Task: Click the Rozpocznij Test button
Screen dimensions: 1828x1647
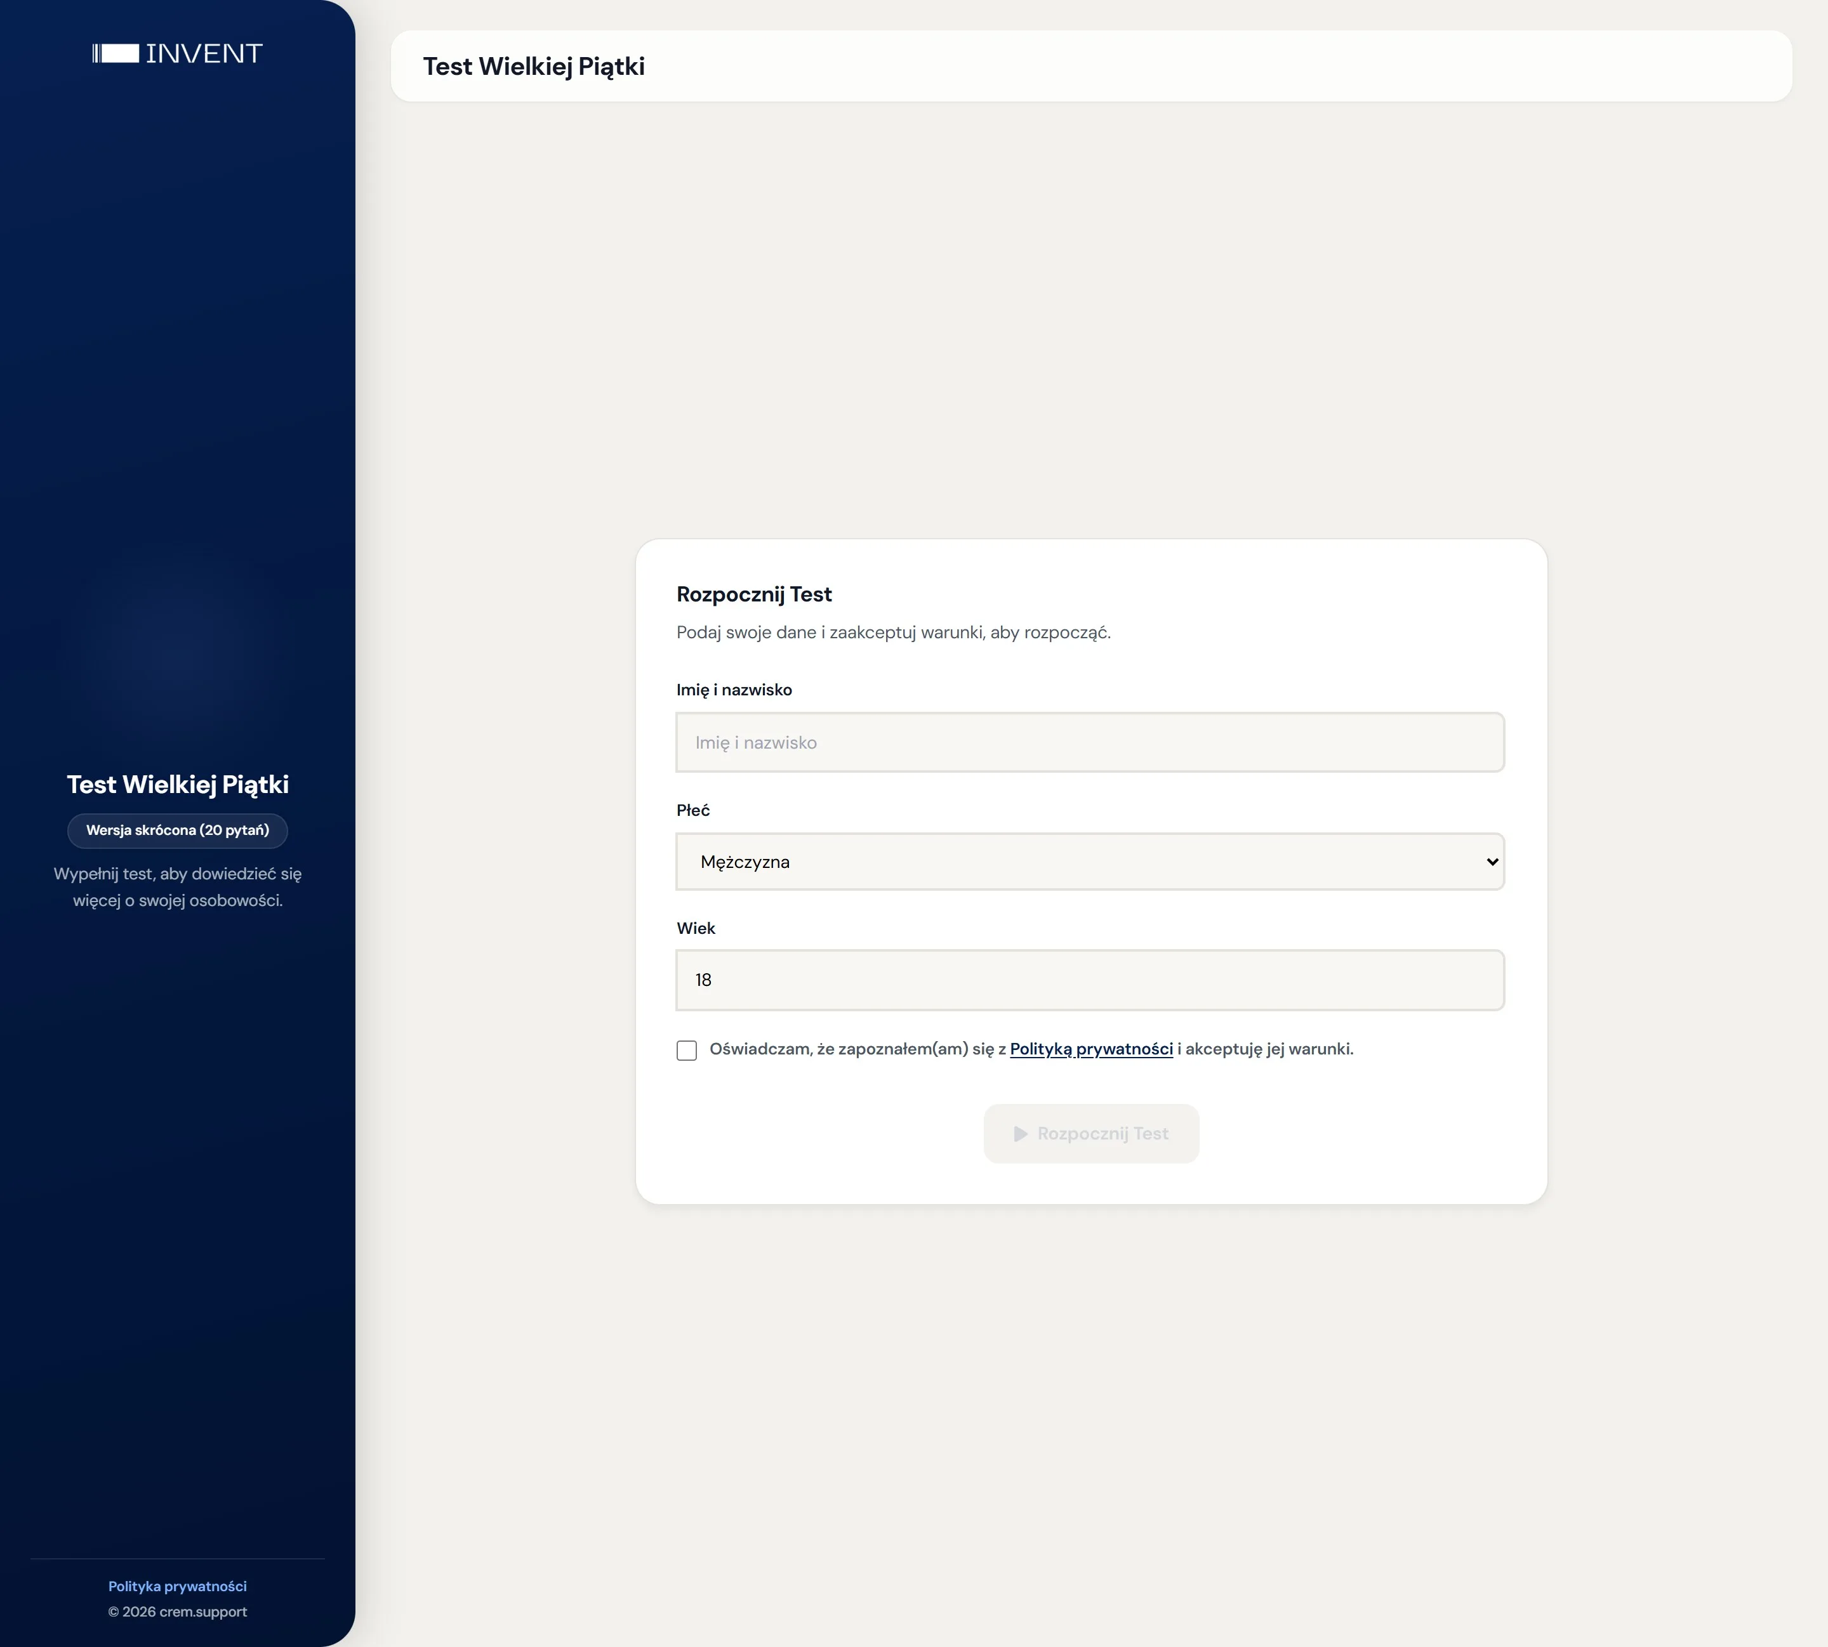Action: [x=1091, y=1134]
